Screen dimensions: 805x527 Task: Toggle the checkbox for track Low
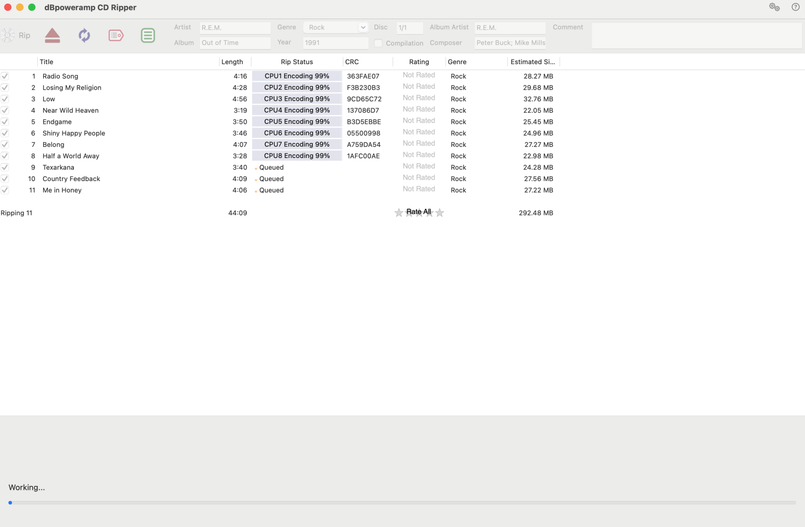pos(5,99)
